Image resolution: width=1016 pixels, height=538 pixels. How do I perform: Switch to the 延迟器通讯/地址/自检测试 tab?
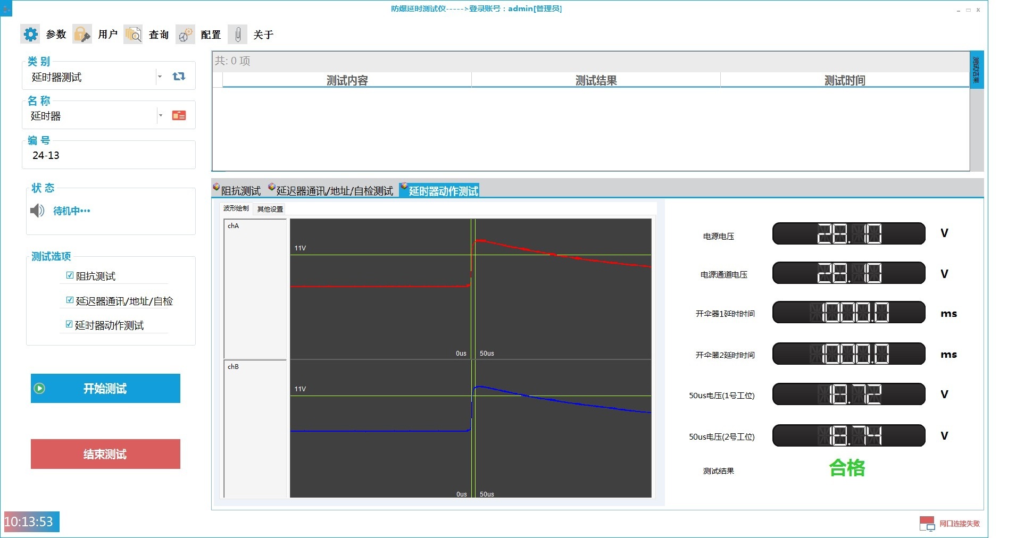pos(330,190)
